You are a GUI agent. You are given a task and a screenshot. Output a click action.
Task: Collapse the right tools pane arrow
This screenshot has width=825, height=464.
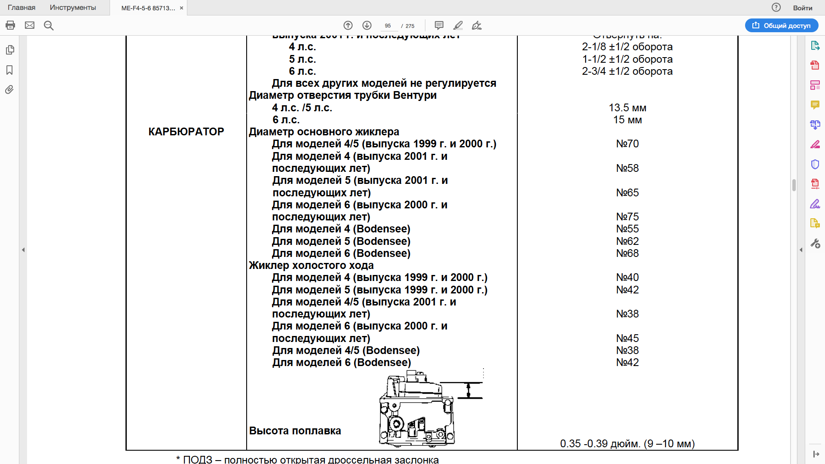(801, 250)
